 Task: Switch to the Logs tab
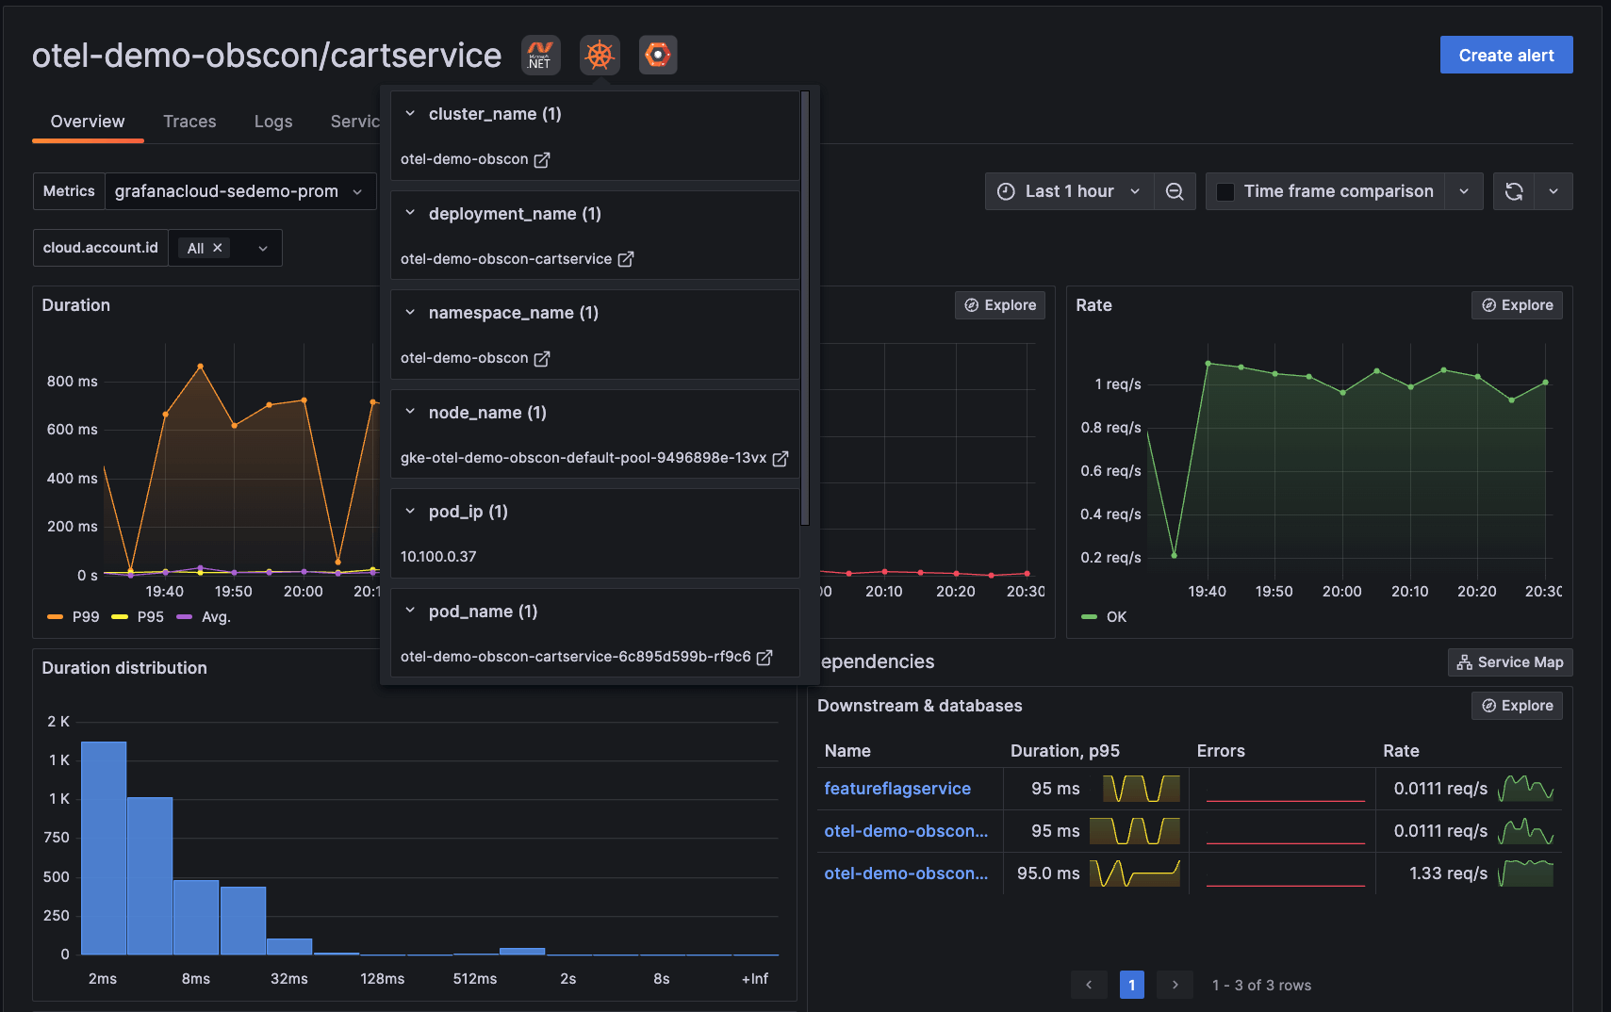point(272,121)
